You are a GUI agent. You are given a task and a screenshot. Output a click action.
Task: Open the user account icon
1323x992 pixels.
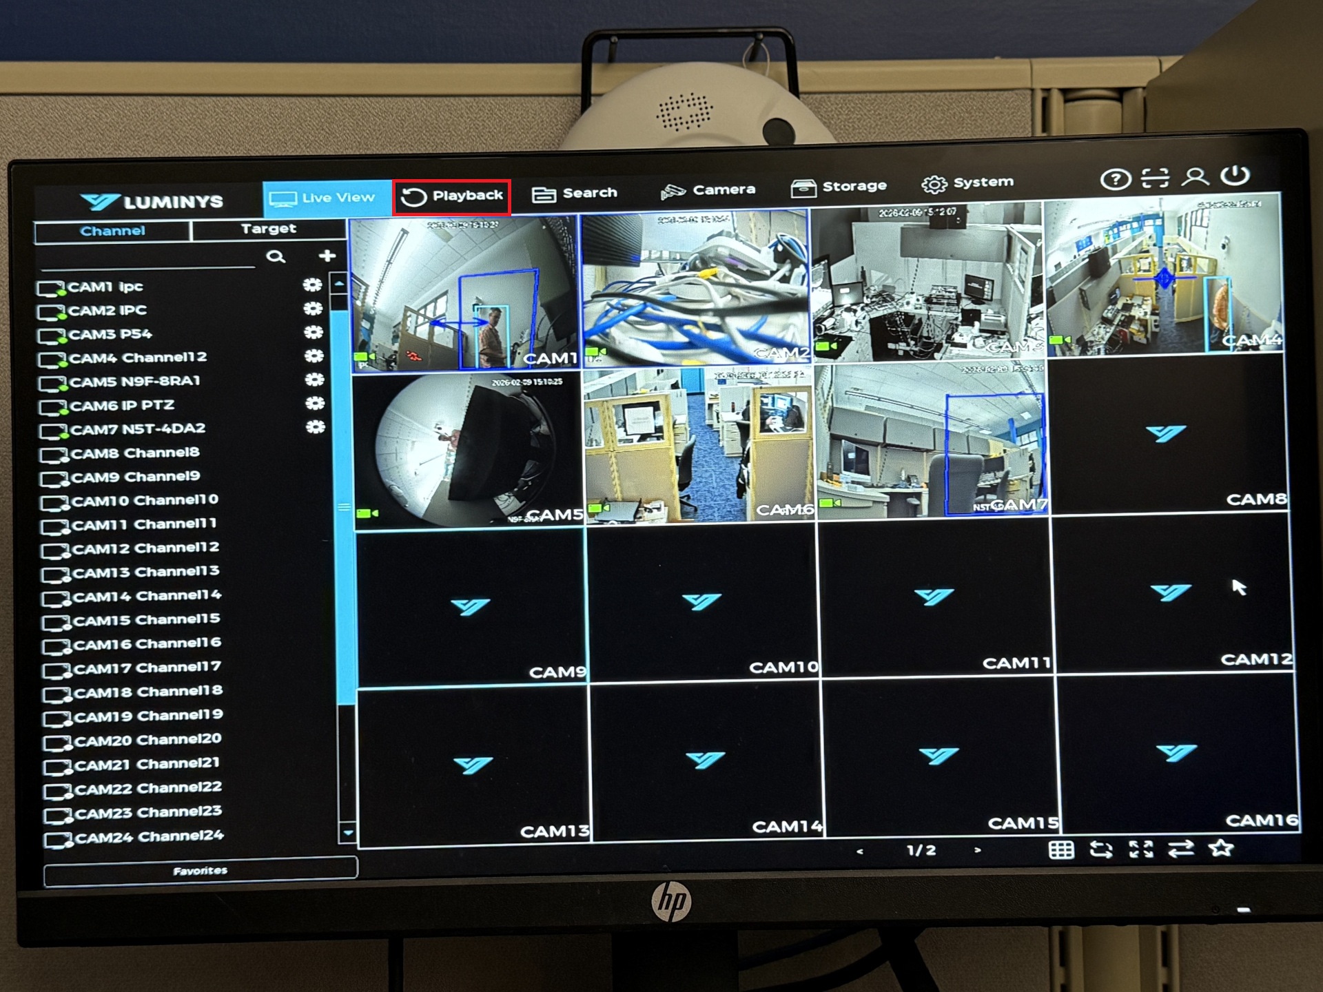1195,177
